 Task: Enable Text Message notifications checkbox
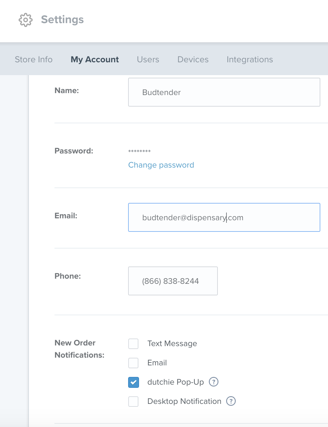(x=133, y=344)
